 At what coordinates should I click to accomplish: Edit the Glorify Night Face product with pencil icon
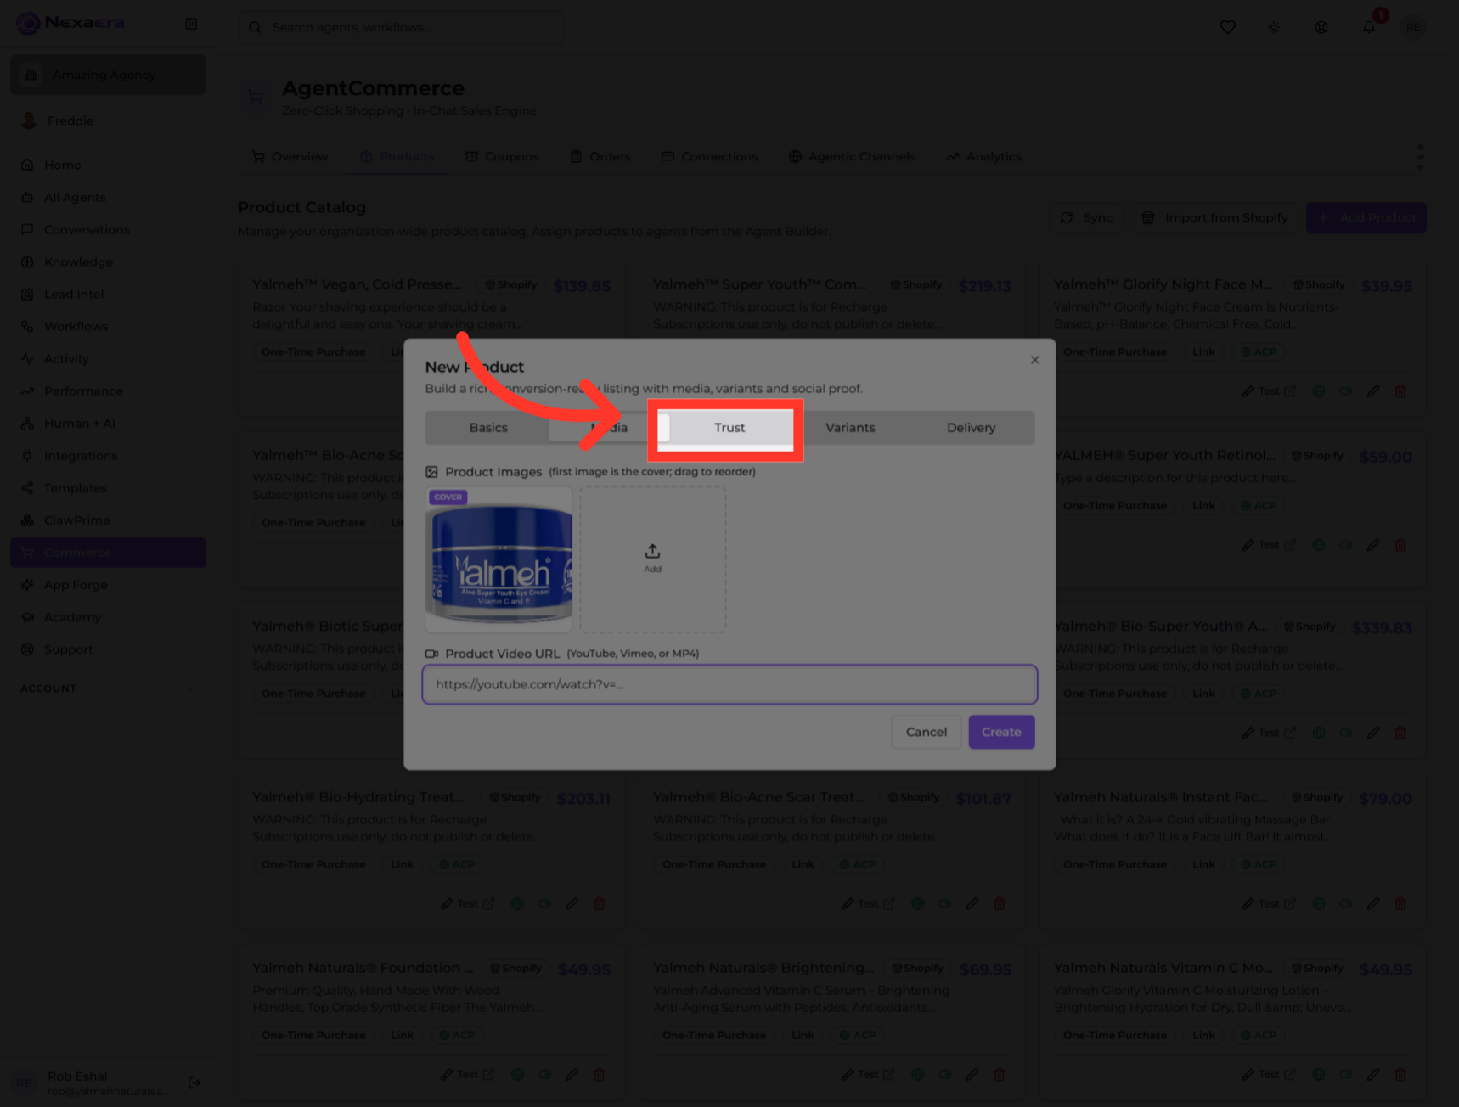[x=1373, y=391]
